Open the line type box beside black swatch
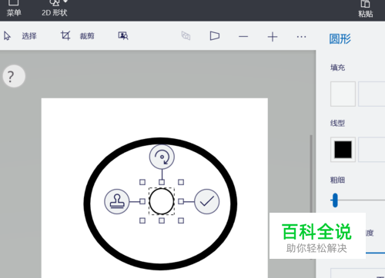 coord(372,150)
